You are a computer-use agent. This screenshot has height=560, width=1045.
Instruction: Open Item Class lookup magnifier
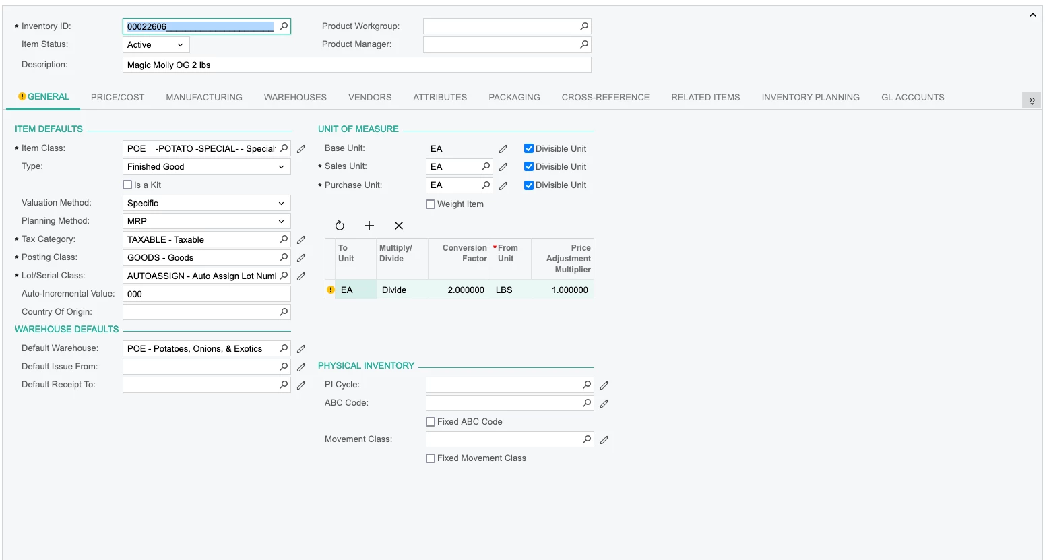pos(284,148)
